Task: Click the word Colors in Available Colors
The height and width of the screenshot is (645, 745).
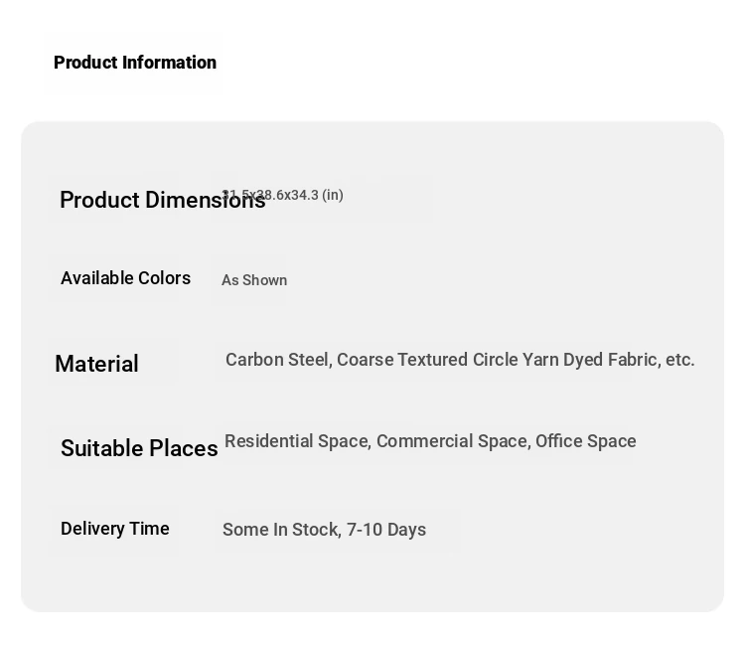Action: pyautogui.click(x=164, y=278)
